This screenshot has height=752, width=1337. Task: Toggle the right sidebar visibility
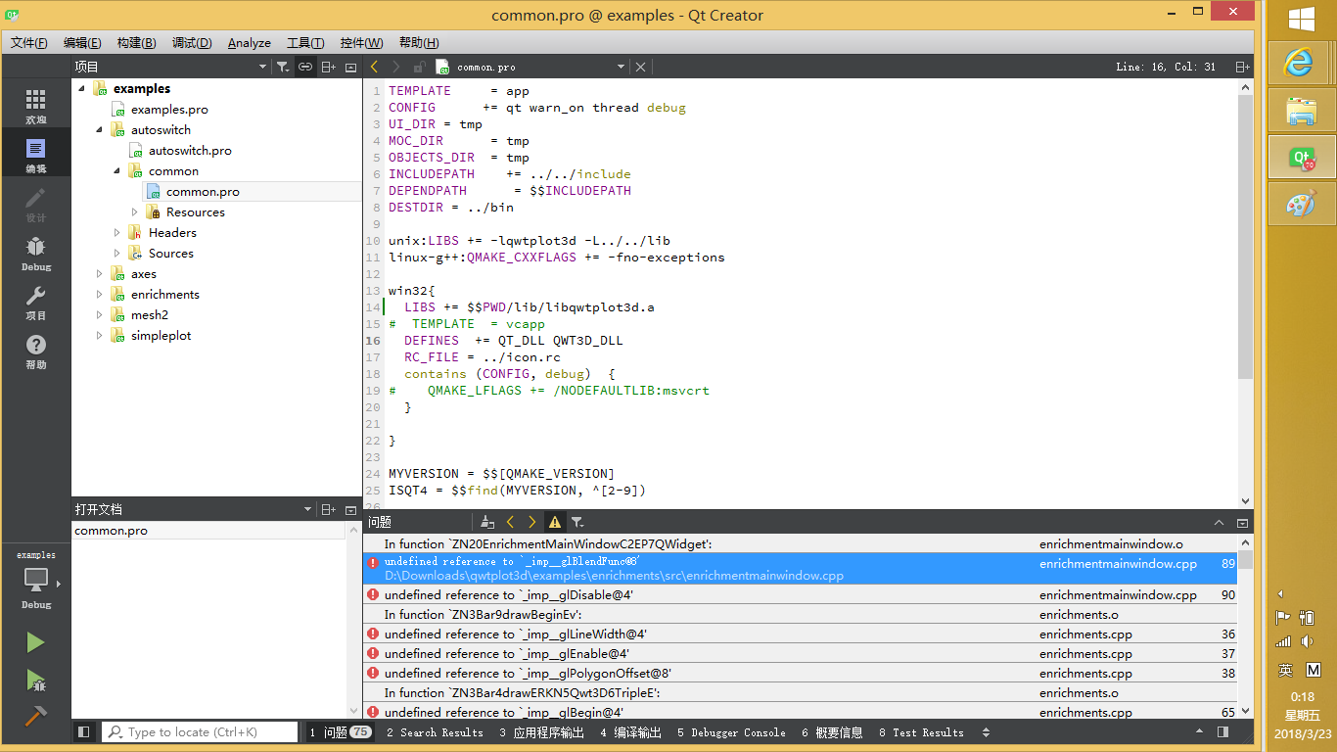tap(1223, 731)
